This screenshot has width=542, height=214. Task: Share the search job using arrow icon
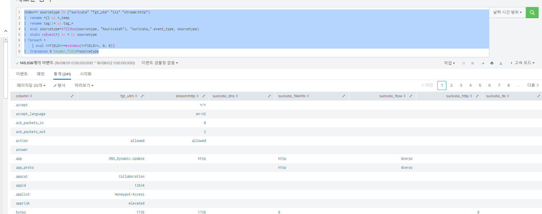click(483, 63)
